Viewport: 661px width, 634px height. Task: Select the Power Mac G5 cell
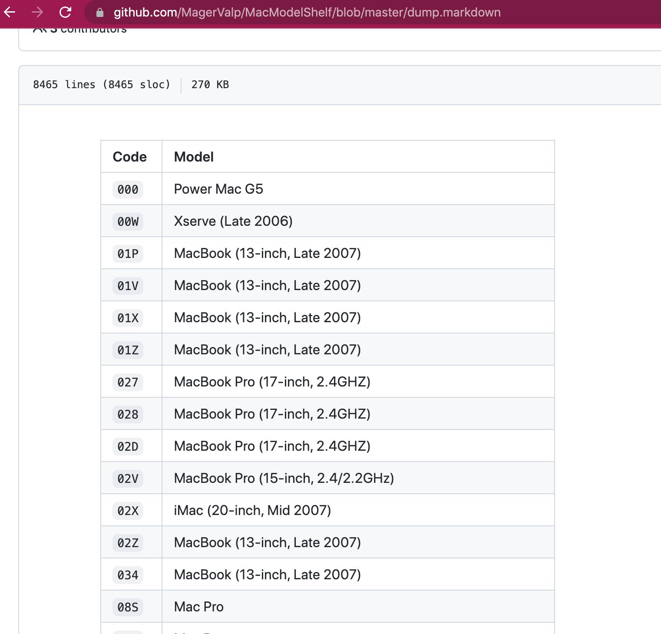358,189
